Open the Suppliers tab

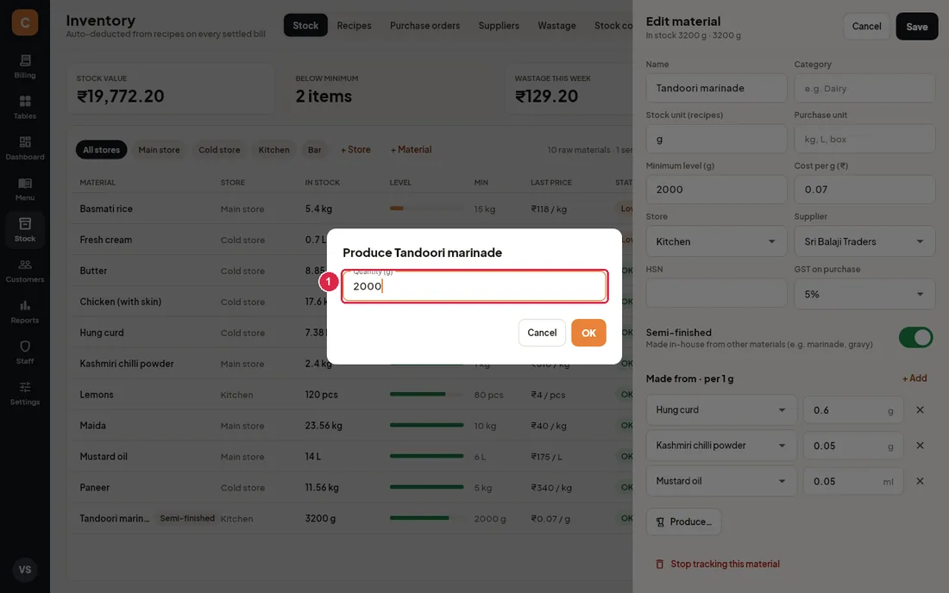[x=499, y=25]
